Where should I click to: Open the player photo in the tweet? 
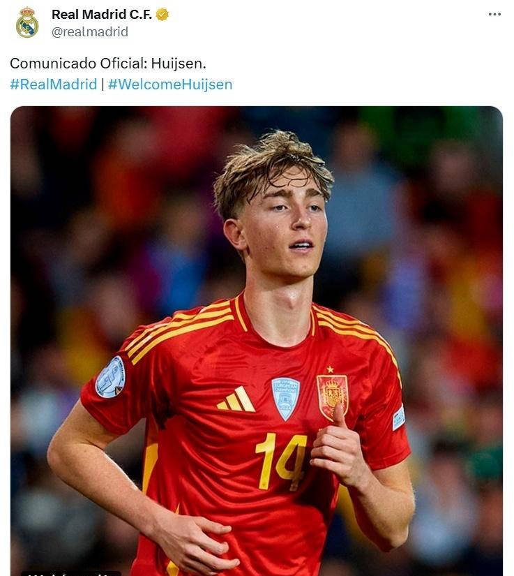click(257, 341)
